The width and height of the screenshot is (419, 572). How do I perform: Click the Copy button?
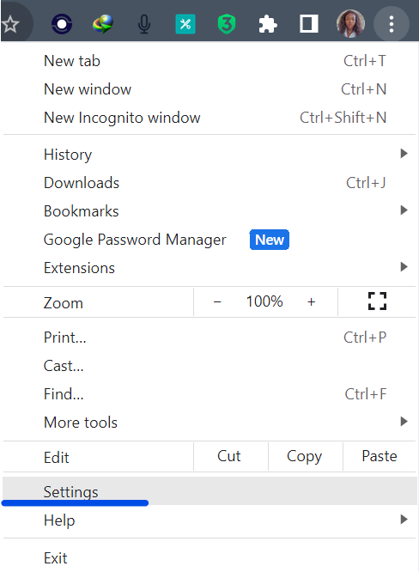click(x=305, y=456)
